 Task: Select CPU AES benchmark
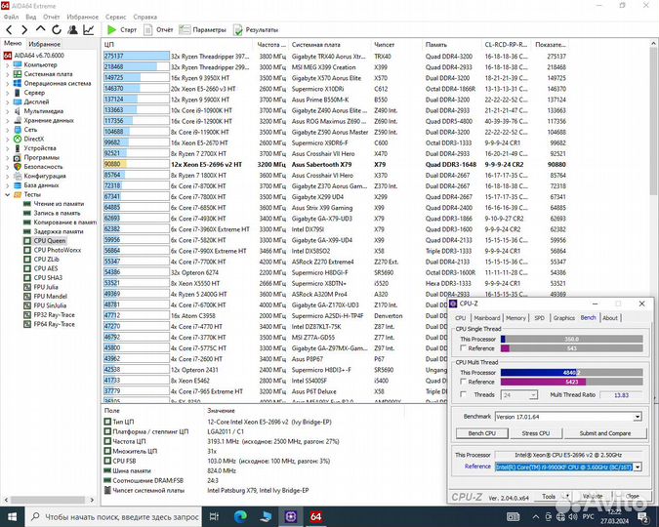click(46, 268)
